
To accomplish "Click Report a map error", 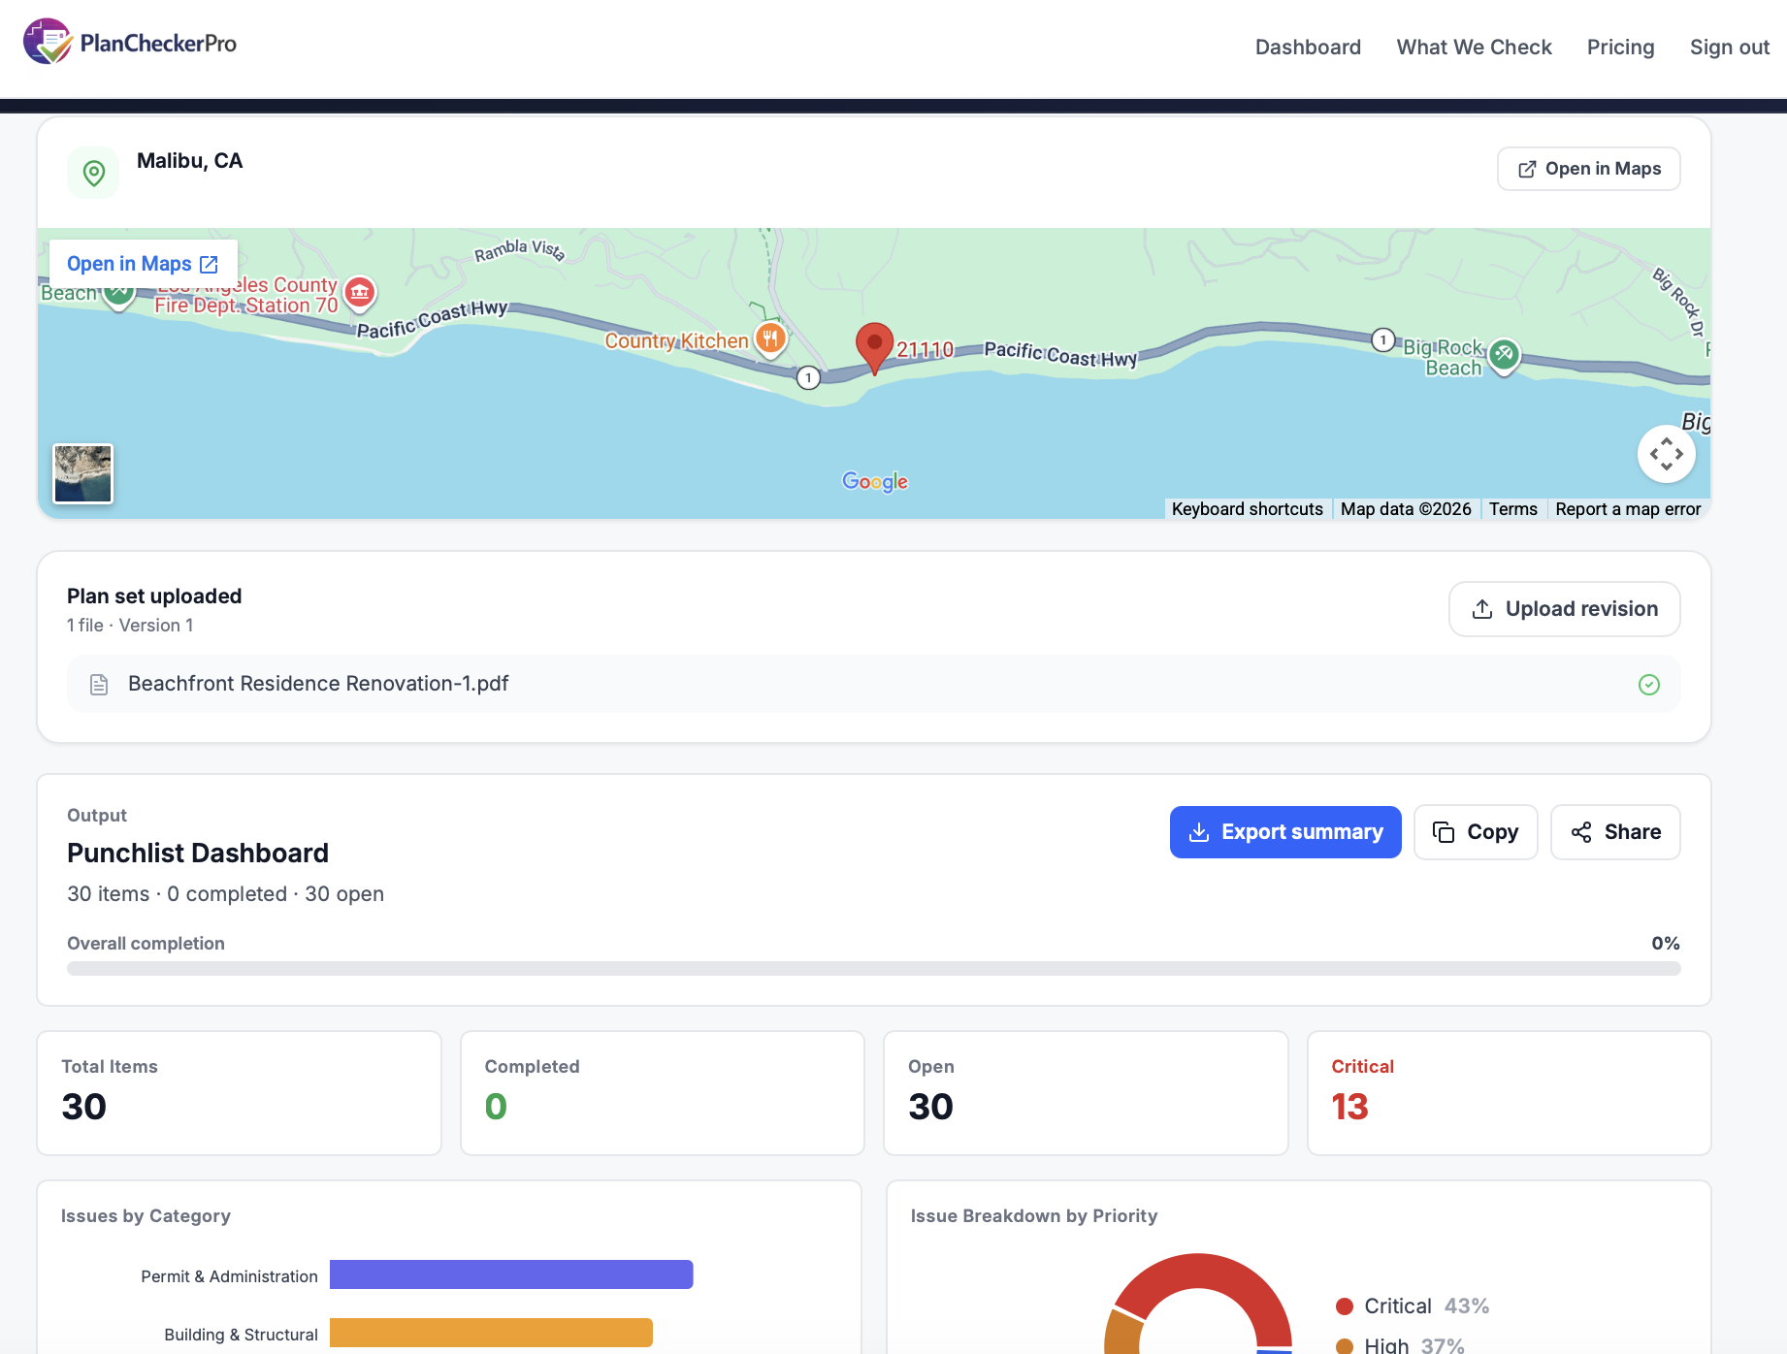I will 1628,509.
